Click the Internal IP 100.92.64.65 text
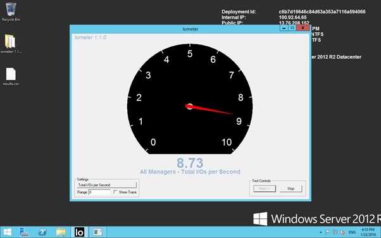The width and height of the screenshot is (381, 238). 293,17
